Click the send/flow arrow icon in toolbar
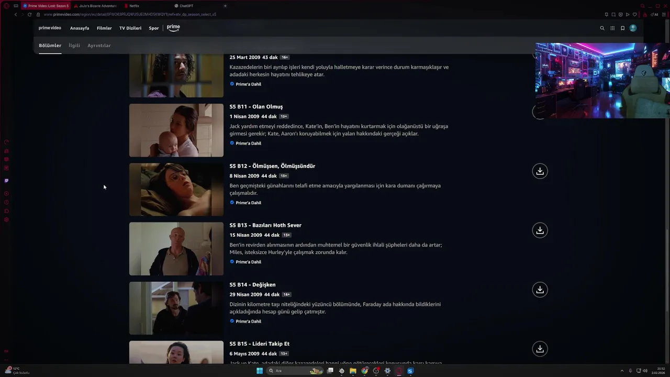The image size is (670, 377). (x=628, y=15)
